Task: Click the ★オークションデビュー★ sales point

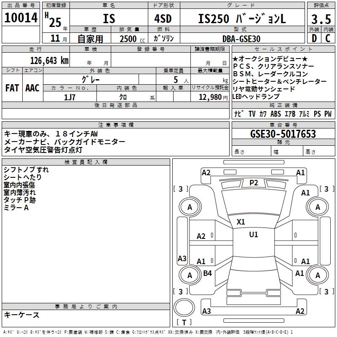Action: [270, 59]
